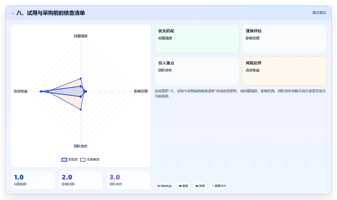Open the 优先匹配 card

pyautogui.click(x=197, y=39)
